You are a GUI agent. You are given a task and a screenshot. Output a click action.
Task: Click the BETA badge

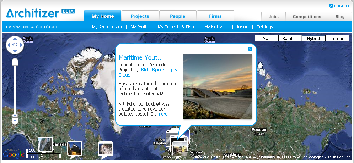[68, 11]
